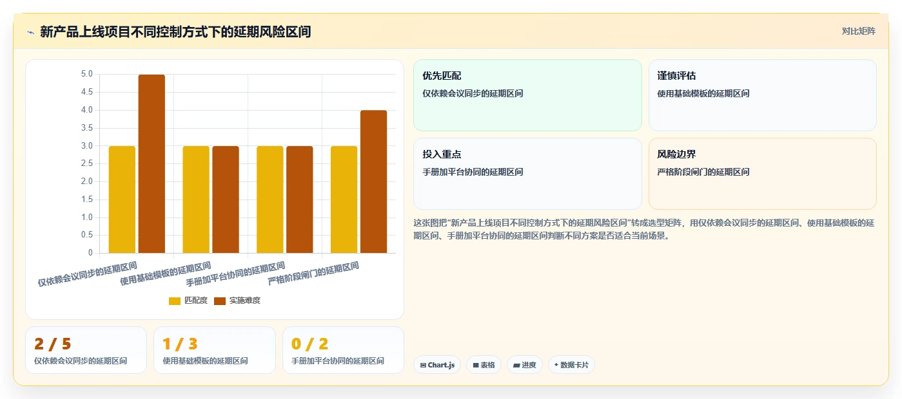Click the 2 / 5 stat card
The width and height of the screenshot is (902, 399).
[x=86, y=350]
